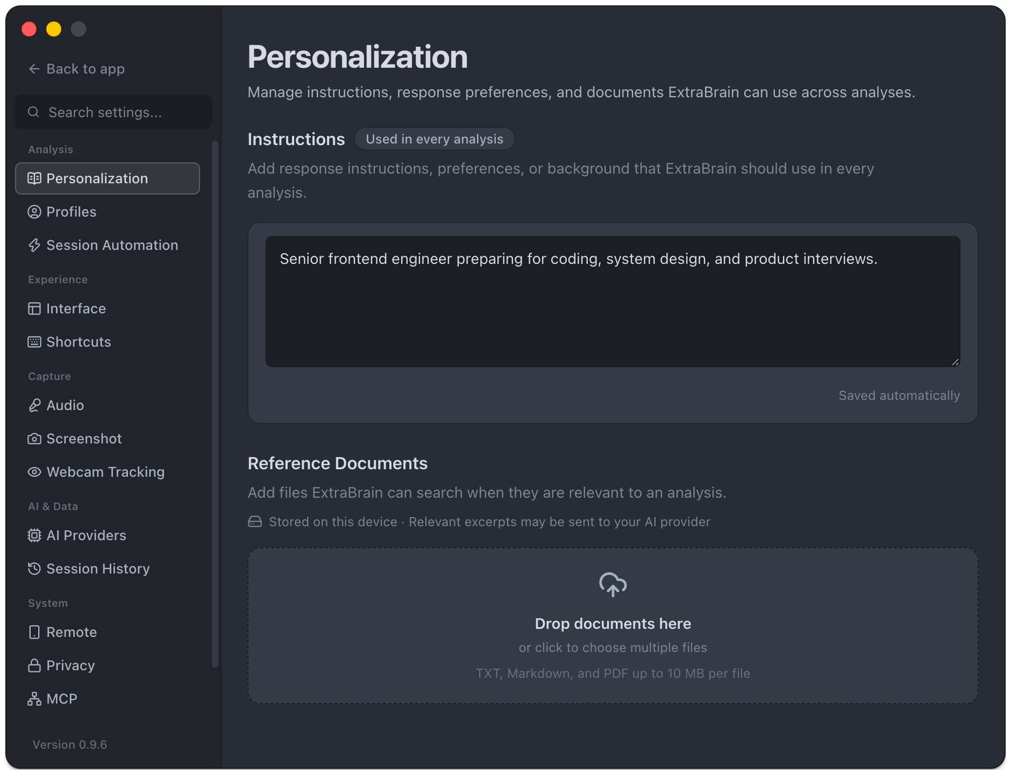Image resolution: width=1011 pixels, height=774 pixels.
Task: Click the textarea resize handle corner
Action: pos(955,362)
